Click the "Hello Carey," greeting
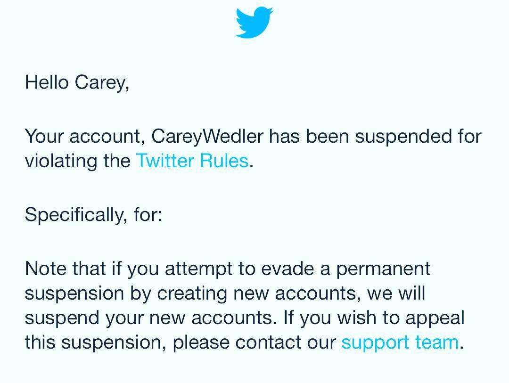 pos(77,82)
